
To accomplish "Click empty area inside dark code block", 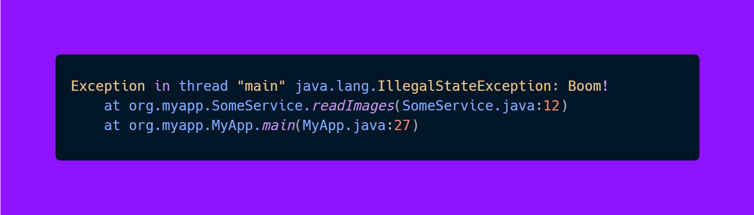I will tap(541, 142).
